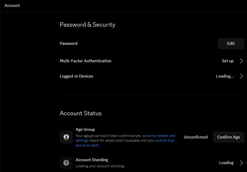
Task: Click the Password row label
Action: click(69, 44)
